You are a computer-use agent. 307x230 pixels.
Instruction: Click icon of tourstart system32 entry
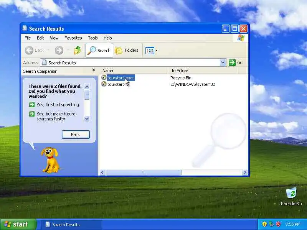point(104,84)
